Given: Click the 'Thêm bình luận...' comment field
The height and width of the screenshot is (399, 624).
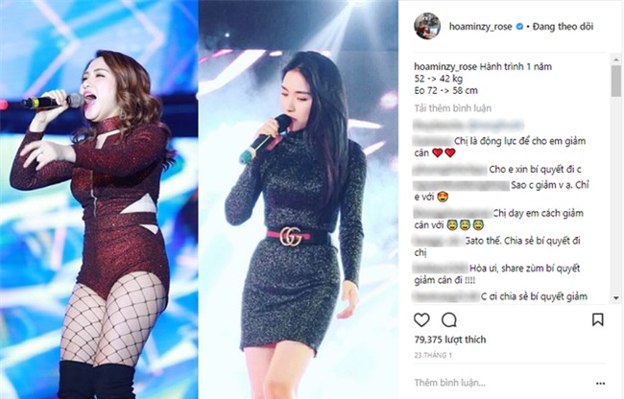Looking at the screenshot, I should (450, 383).
